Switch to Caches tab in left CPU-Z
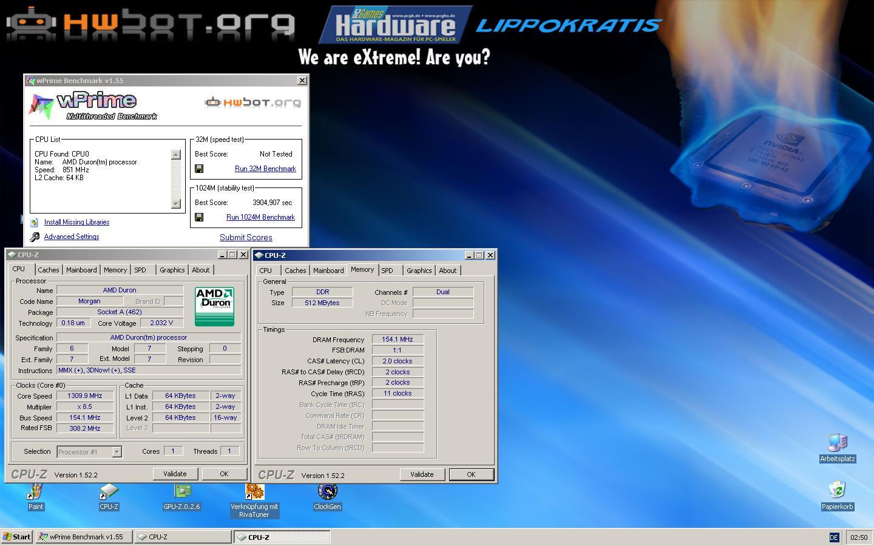This screenshot has height=546, width=874. tap(49, 270)
